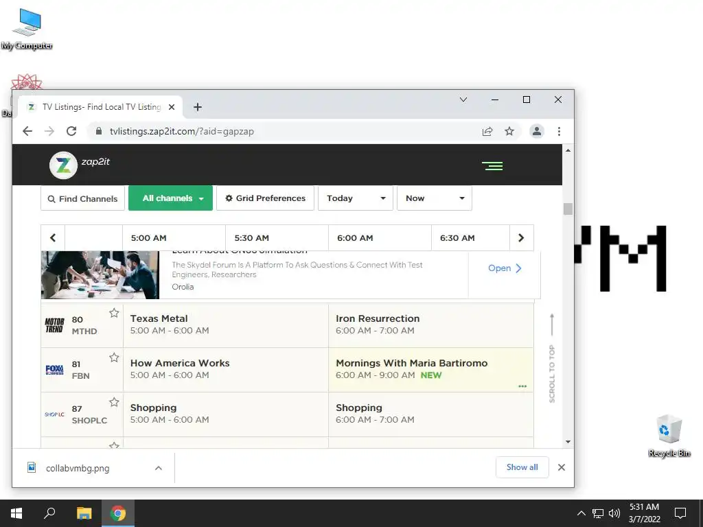
Task: Open How America Works listing
Action: tap(225, 370)
